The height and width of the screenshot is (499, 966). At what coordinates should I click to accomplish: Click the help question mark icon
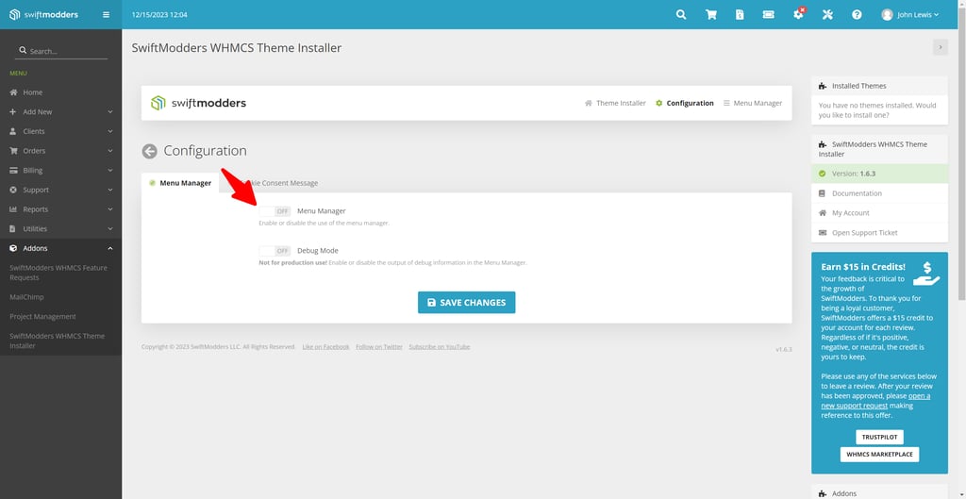pyautogui.click(x=857, y=15)
